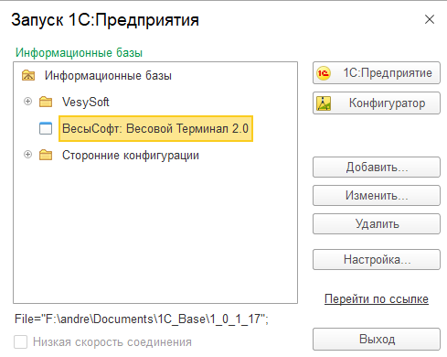This screenshot has width=447, height=357.
Task: Click the VesySoft folder icon
Action: tap(46, 102)
